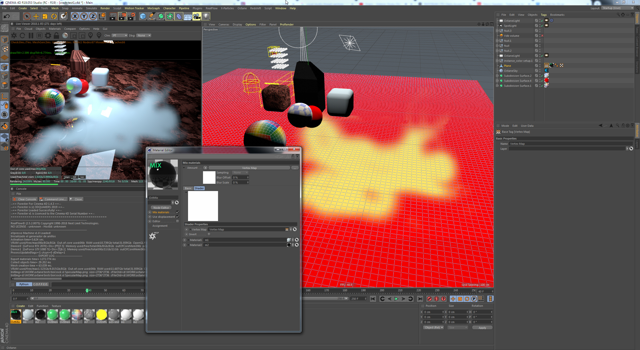640x350 pixels.
Task: Toggle the Mix materials checkbox
Action: (x=177, y=212)
